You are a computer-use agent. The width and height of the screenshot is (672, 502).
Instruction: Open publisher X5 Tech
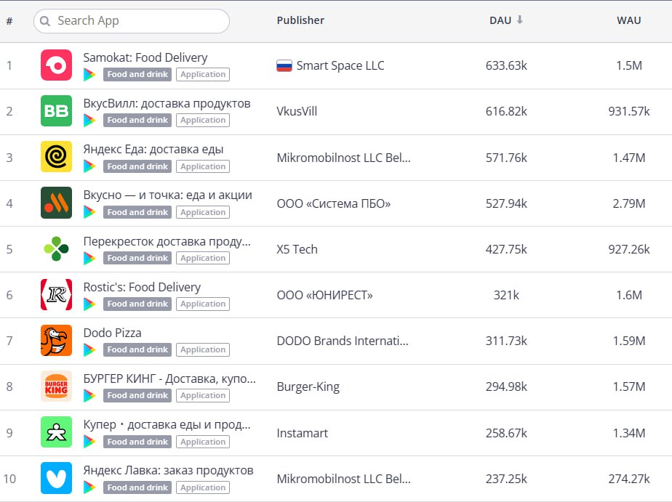click(x=297, y=249)
